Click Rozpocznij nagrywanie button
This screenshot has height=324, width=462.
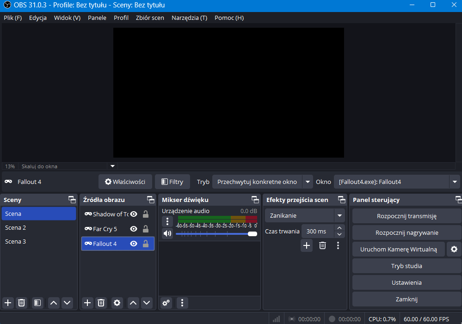pos(407,233)
